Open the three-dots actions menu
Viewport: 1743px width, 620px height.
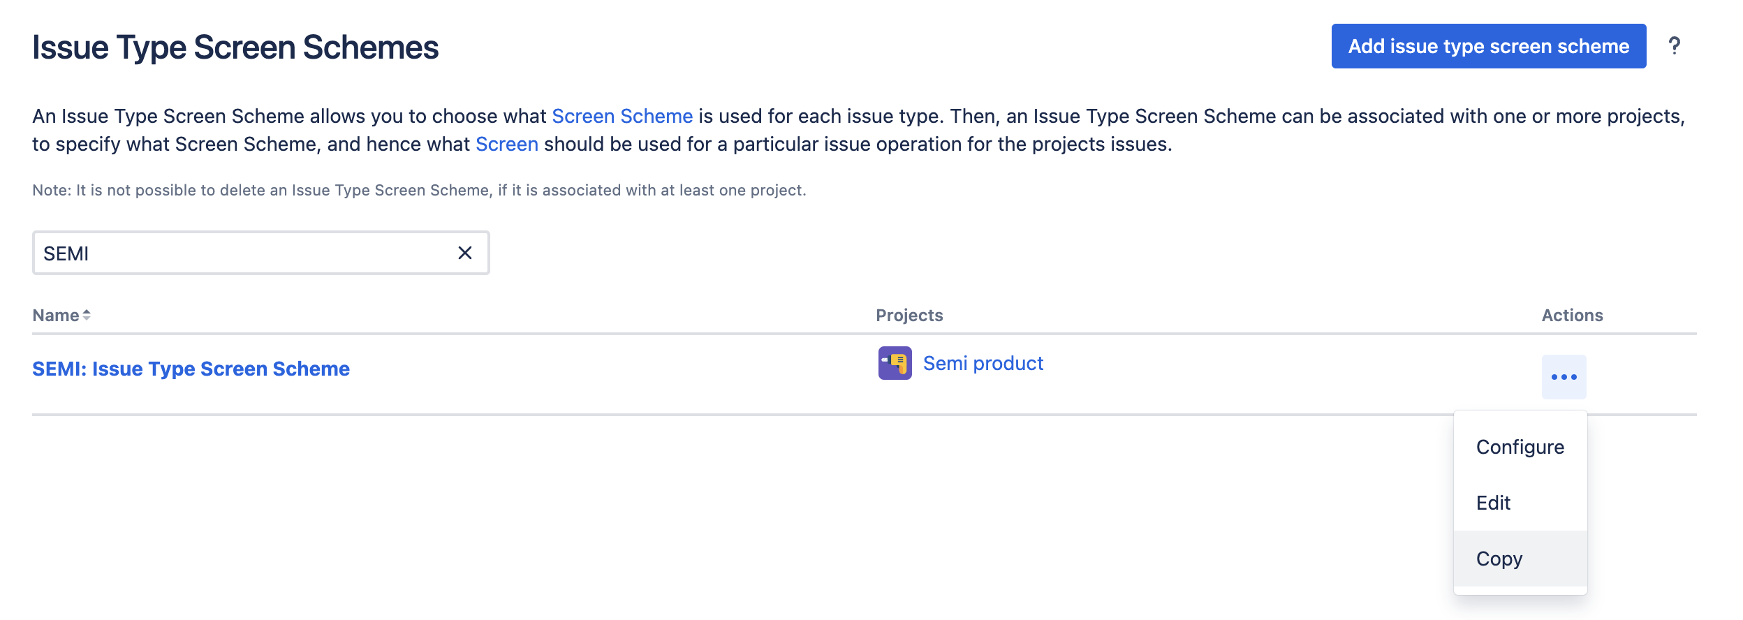[x=1564, y=377]
